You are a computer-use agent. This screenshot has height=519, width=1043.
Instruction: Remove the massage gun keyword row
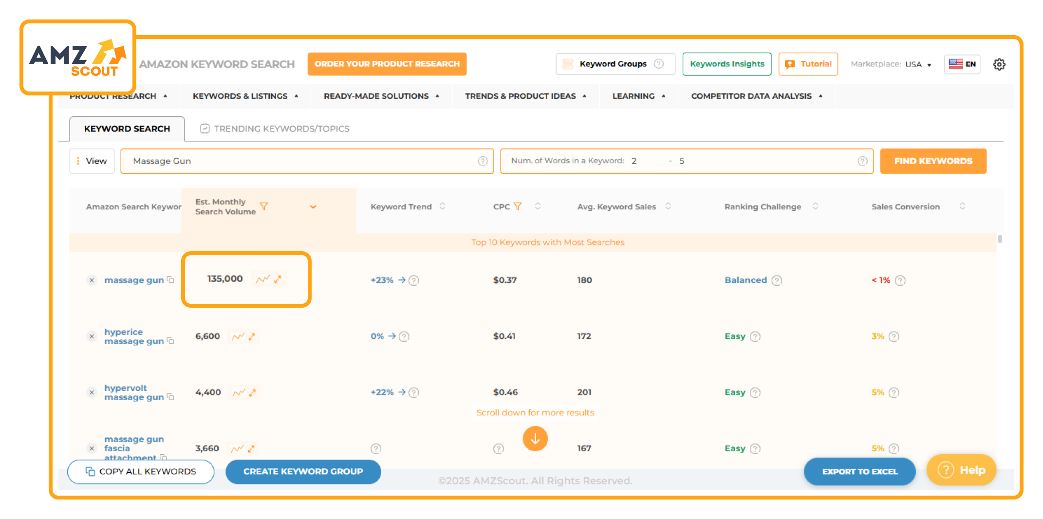[x=92, y=280]
